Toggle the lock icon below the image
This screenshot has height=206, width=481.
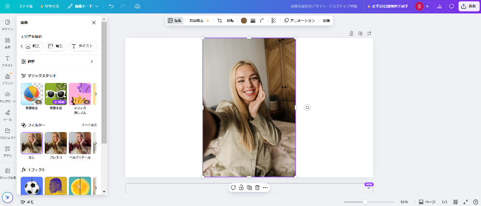coord(241,188)
